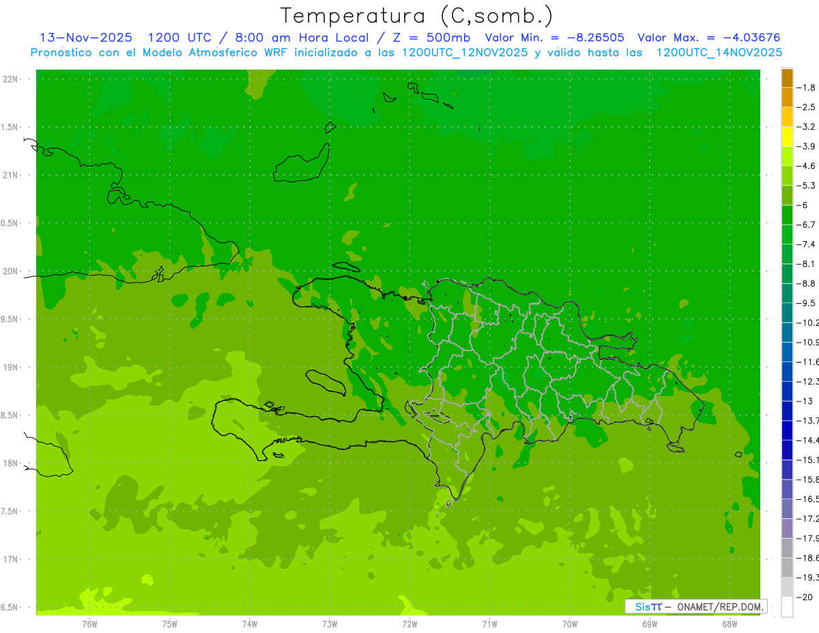Click the '1200UTC_14NOV2025' valid-until time
This screenshot has width=819, height=633.
(719, 53)
